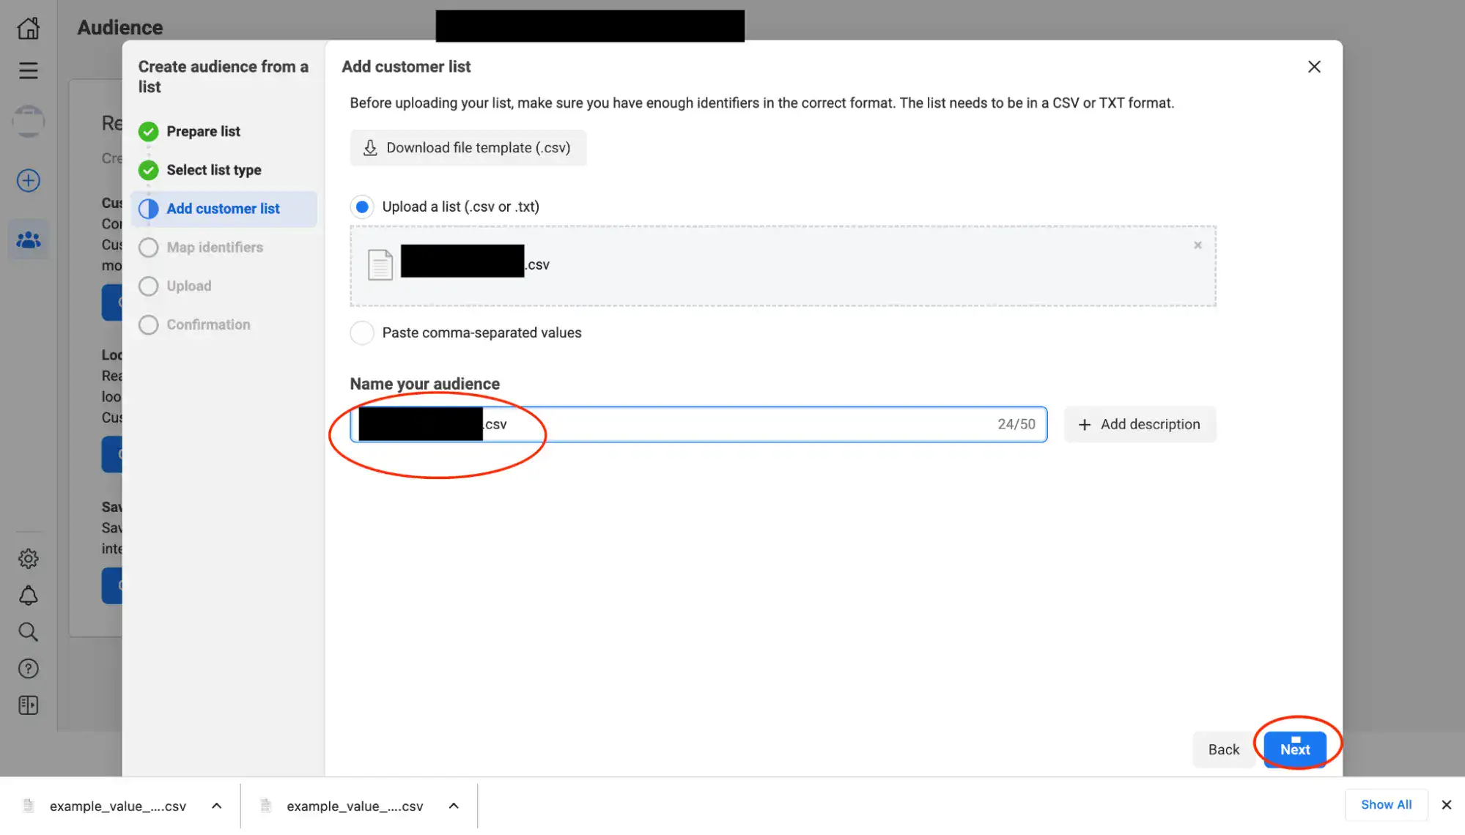Open the hamburger menu icon

pyautogui.click(x=28, y=70)
